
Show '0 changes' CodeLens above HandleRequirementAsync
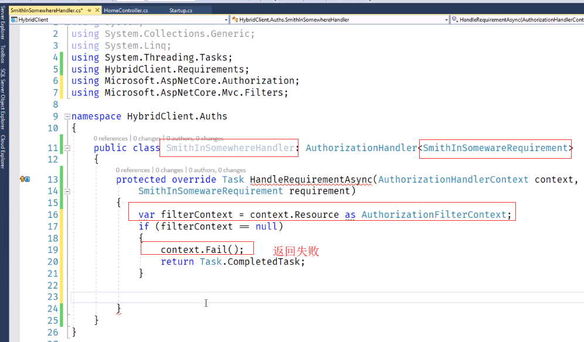click(169, 170)
